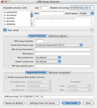The image size is (97, 108).
Task: Expand the BERMUDA preset group
Action: pos(5,24)
